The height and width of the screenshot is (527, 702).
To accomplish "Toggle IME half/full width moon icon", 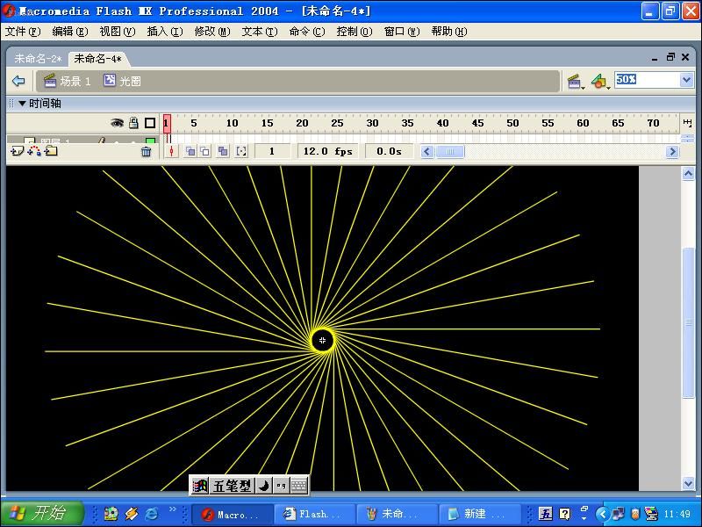I will click(x=264, y=486).
